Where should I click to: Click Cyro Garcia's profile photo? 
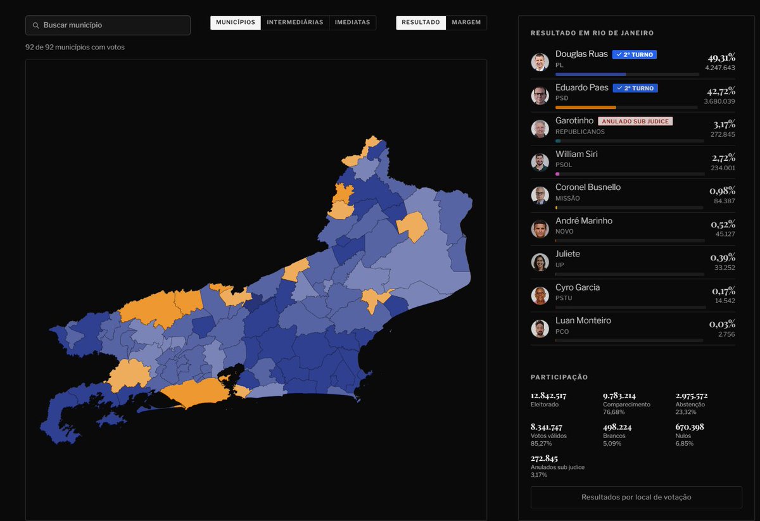540,295
